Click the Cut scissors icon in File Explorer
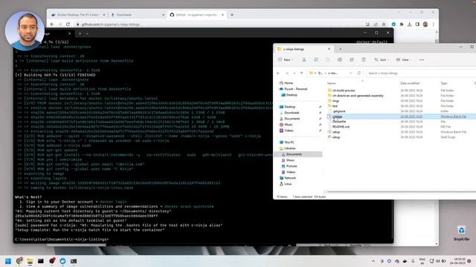This screenshot has height=267, width=476. coord(304,60)
